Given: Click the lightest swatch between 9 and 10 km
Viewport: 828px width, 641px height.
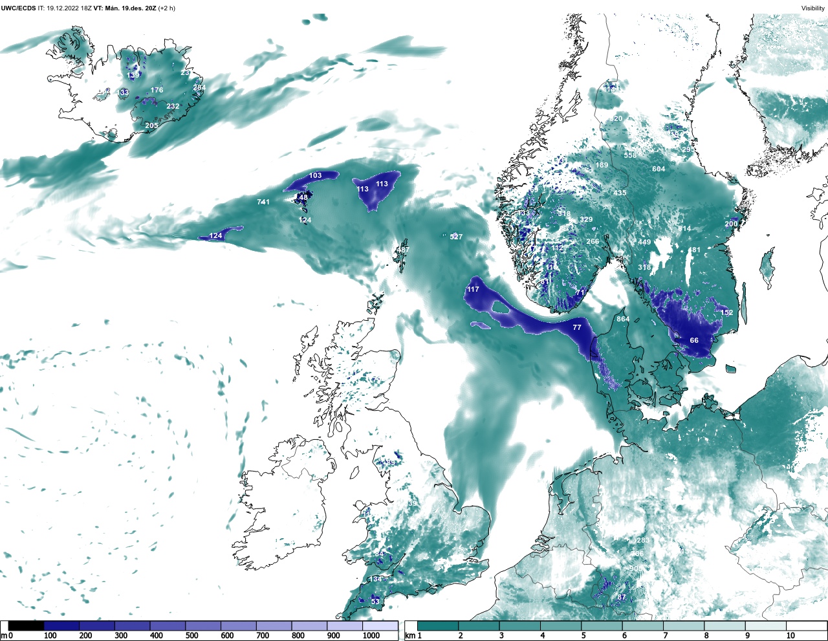Looking at the screenshot, I should click(765, 625).
